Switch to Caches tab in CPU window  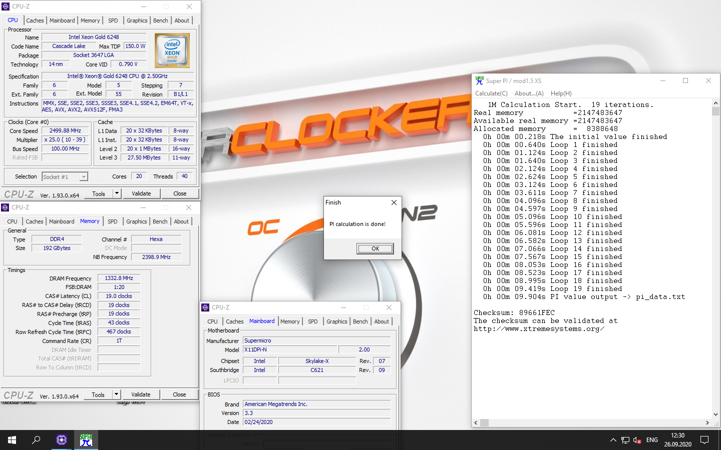coord(35,20)
